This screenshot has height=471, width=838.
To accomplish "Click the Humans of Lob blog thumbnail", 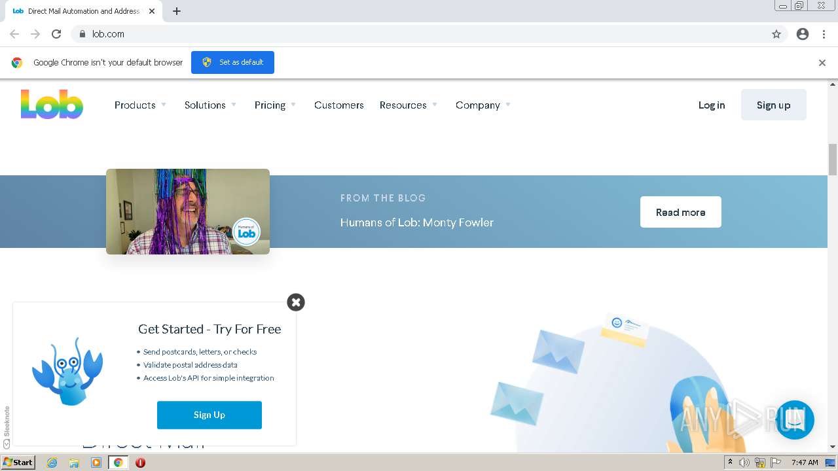I will pos(188,211).
